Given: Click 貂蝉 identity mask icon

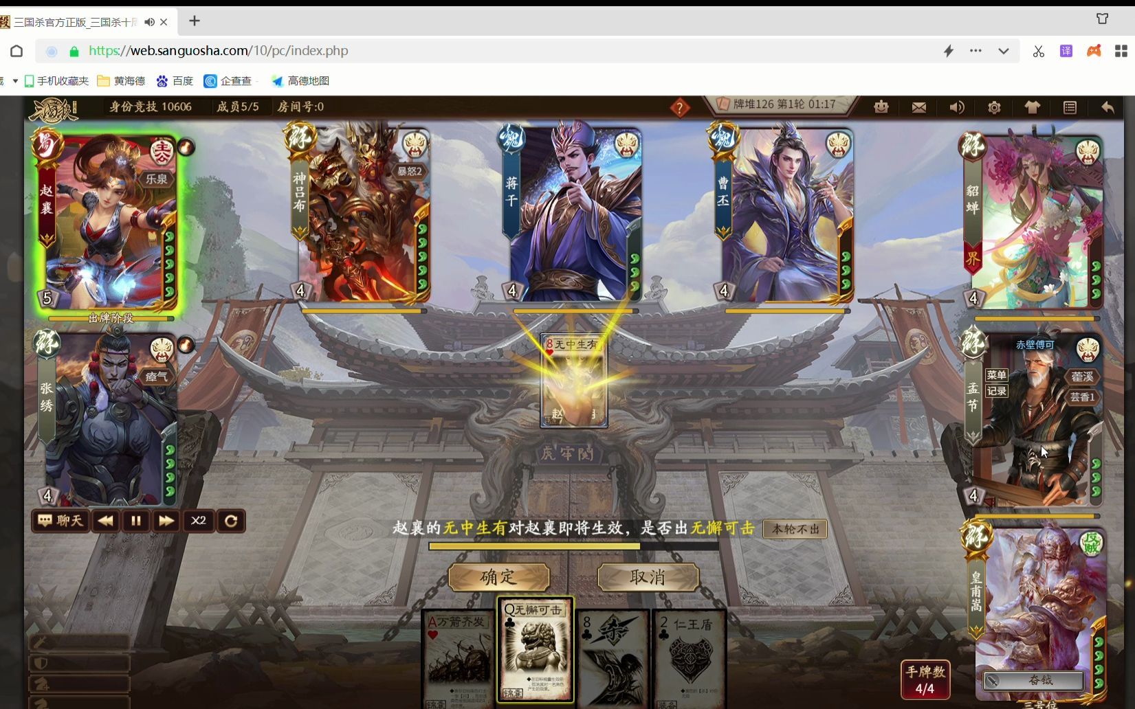Looking at the screenshot, I should click(x=1088, y=151).
